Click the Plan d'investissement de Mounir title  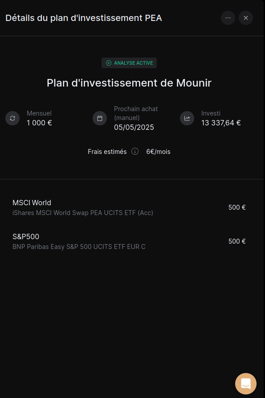click(x=129, y=83)
